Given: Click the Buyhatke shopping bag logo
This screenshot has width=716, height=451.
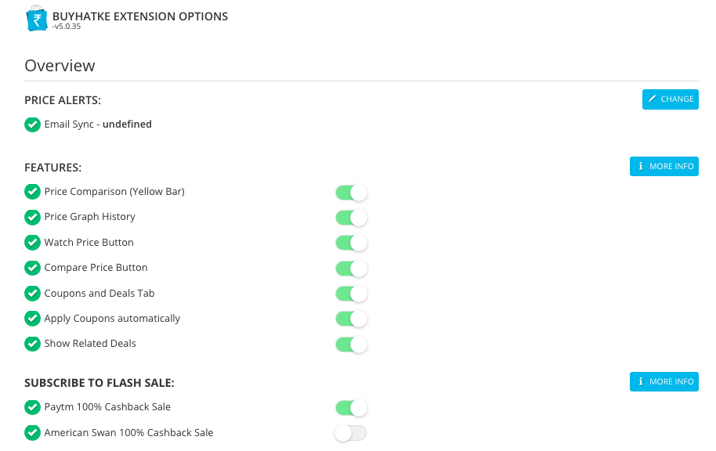Looking at the screenshot, I should [x=36, y=18].
